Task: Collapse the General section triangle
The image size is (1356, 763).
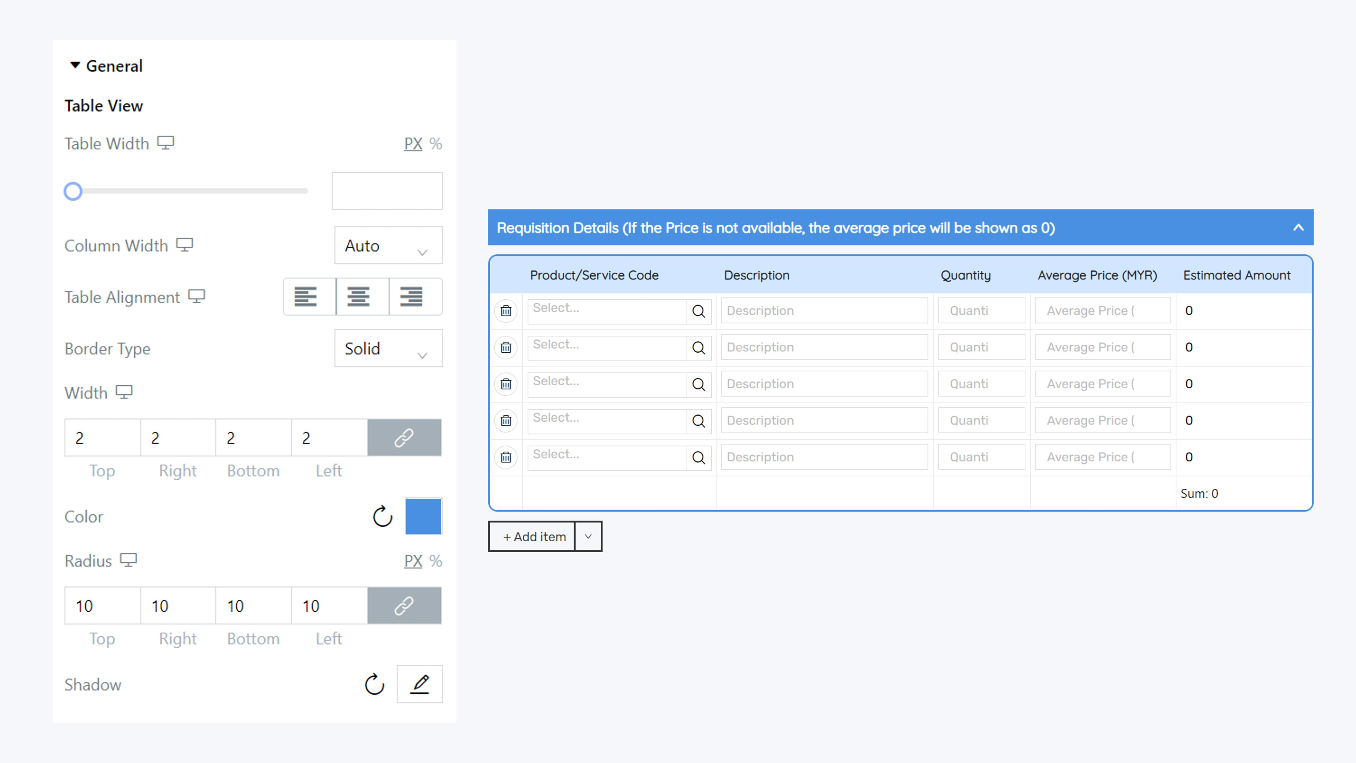Action: point(75,65)
